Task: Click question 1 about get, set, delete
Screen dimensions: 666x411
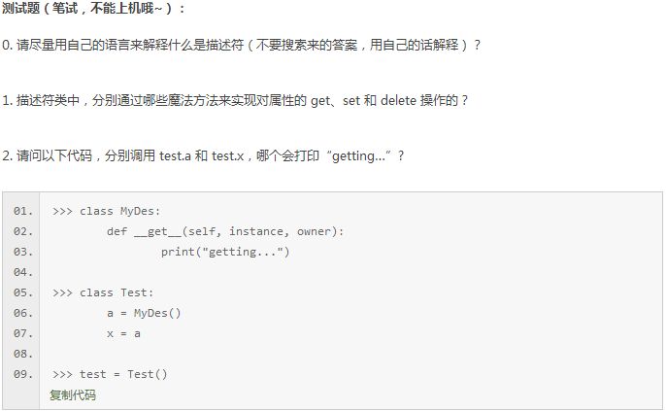Action: [235, 100]
